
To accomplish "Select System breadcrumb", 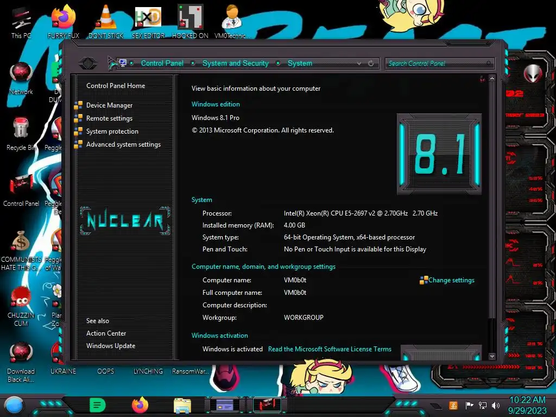I will pyautogui.click(x=300, y=63).
